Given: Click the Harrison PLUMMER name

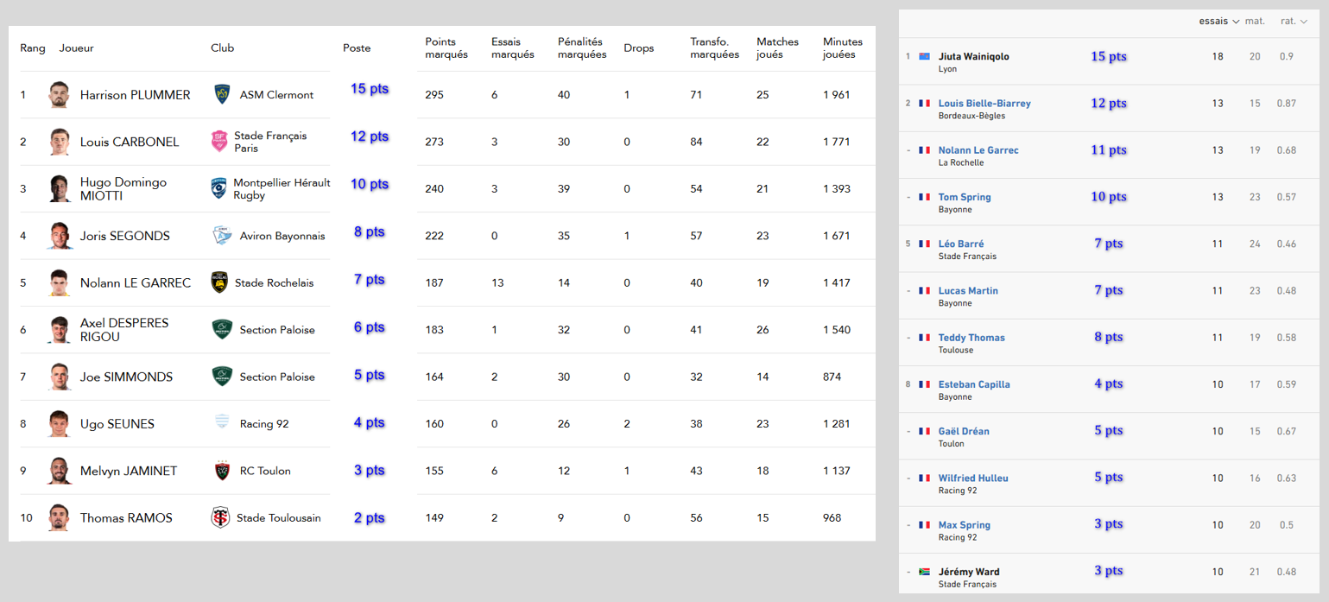Looking at the screenshot, I should tap(135, 95).
